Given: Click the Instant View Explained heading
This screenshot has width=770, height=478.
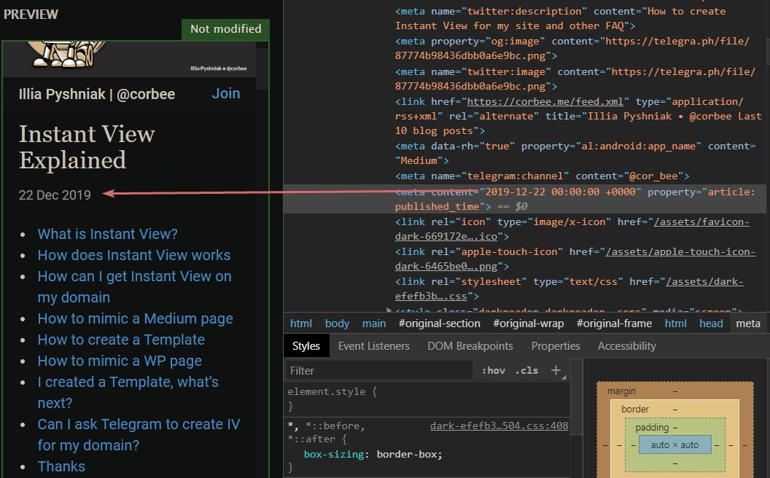Looking at the screenshot, I should coord(87,146).
